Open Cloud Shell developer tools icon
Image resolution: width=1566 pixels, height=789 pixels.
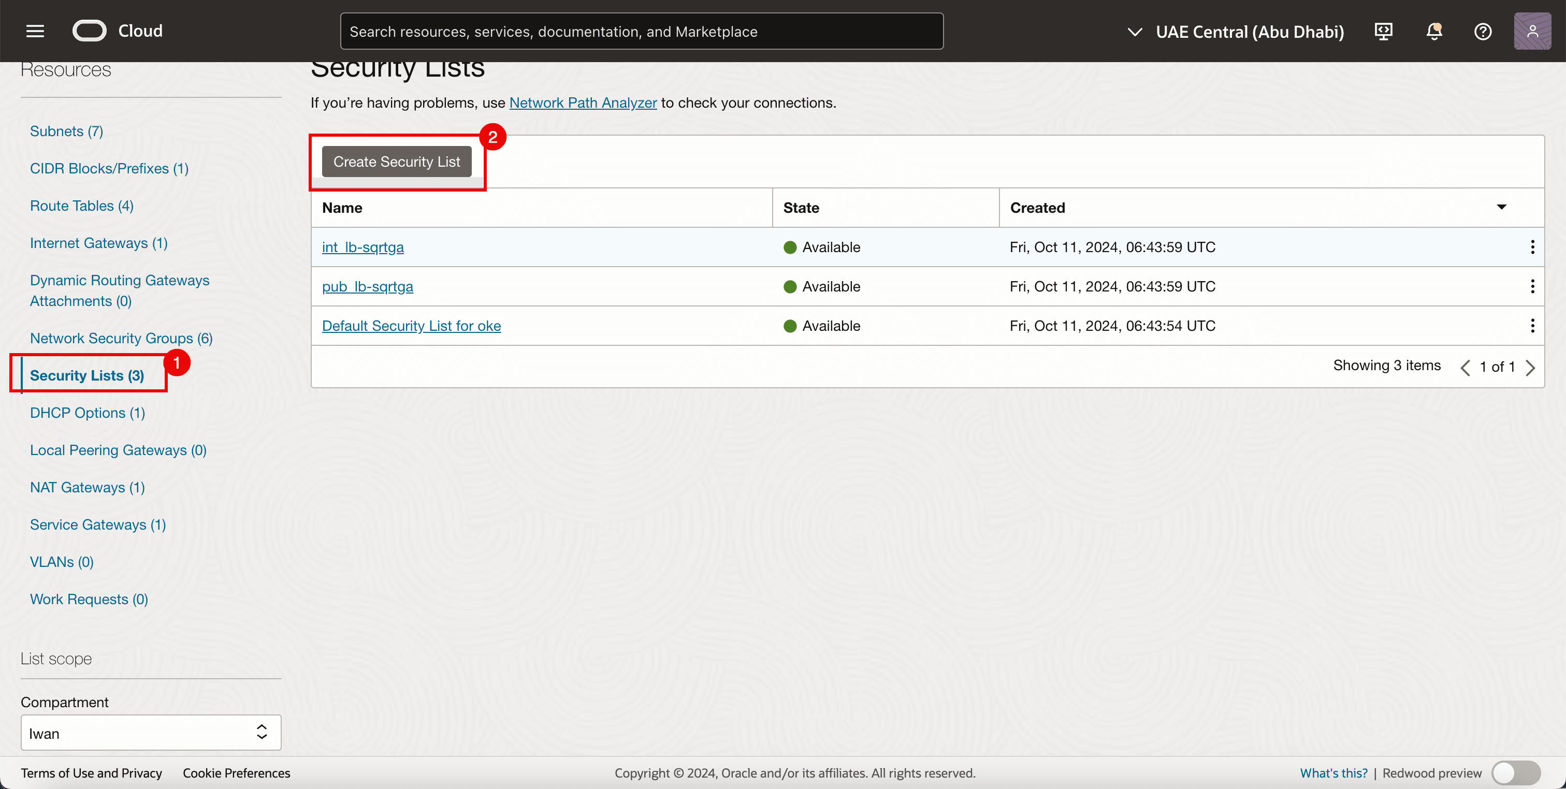[x=1384, y=31]
